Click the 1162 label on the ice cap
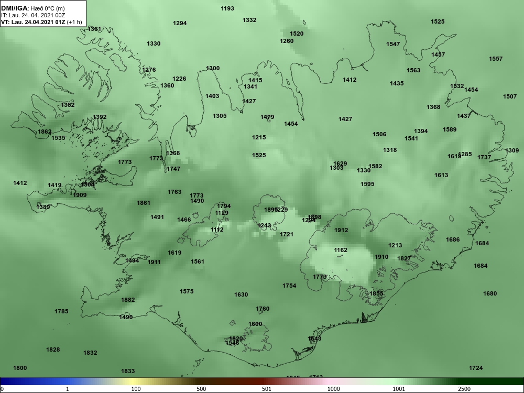This screenshot has height=393, width=524. click(x=341, y=250)
